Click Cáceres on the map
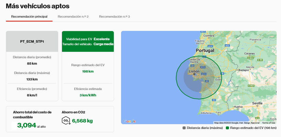 click(x=249, y=54)
